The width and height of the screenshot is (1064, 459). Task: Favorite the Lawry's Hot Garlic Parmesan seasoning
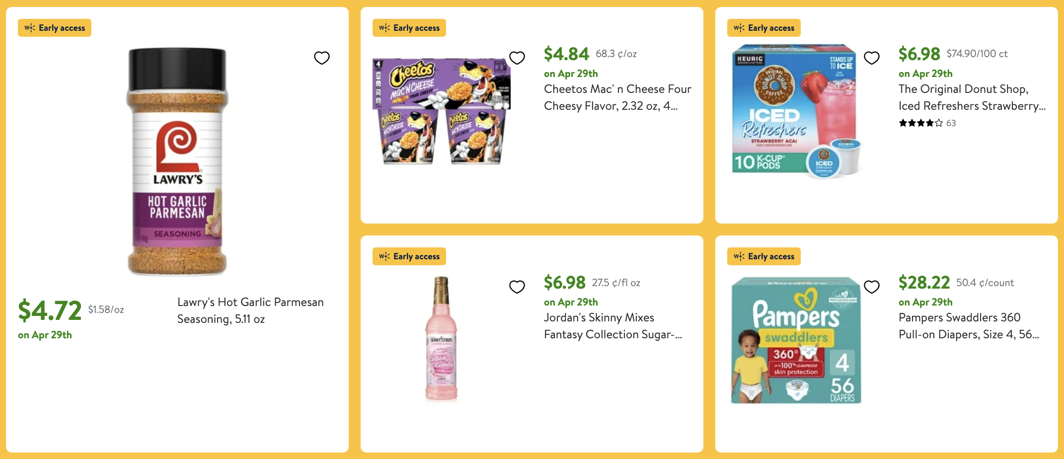(322, 58)
